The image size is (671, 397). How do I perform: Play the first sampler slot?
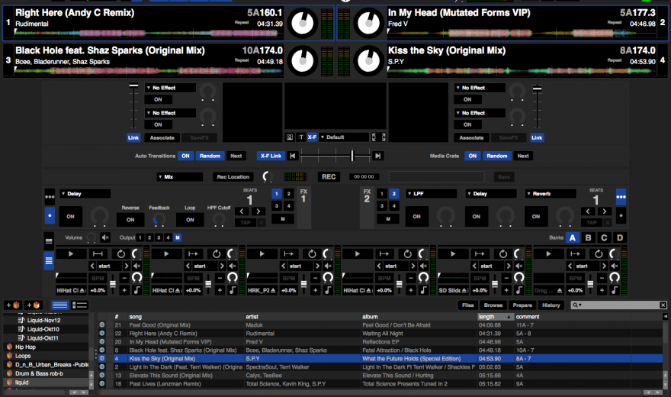click(71, 253)
